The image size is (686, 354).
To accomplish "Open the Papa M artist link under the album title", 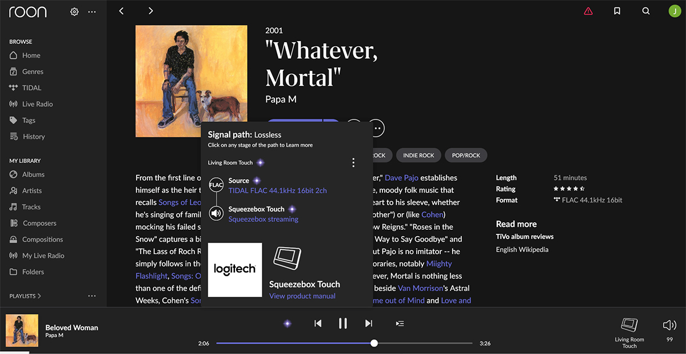I will click(281, 99).
